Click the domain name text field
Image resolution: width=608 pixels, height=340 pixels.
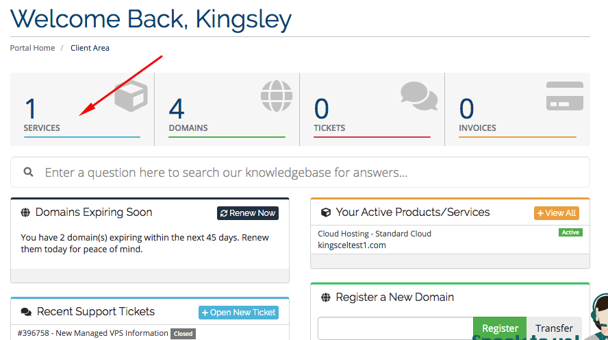395,328
